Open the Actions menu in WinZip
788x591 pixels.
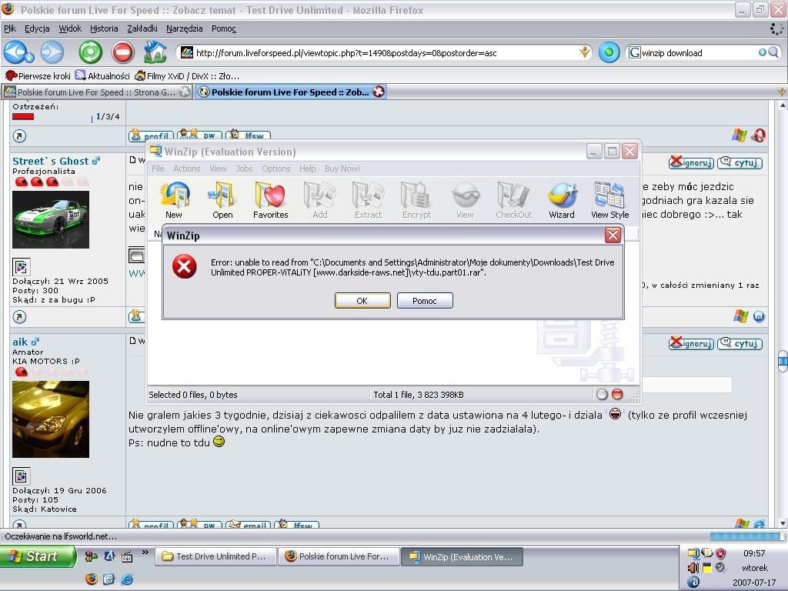click(187, 169)
